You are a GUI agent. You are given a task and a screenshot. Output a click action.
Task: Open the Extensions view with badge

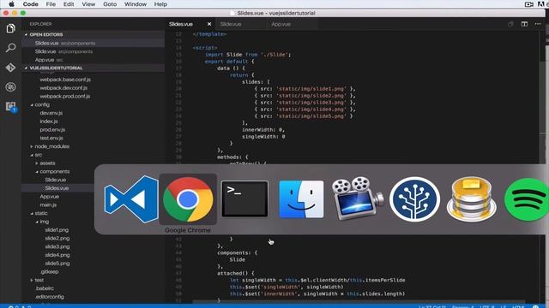[10, 107]
